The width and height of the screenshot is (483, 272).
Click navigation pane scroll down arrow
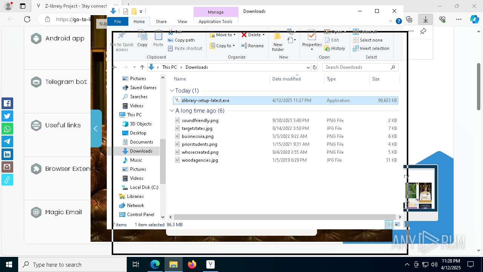coord(163,217)
